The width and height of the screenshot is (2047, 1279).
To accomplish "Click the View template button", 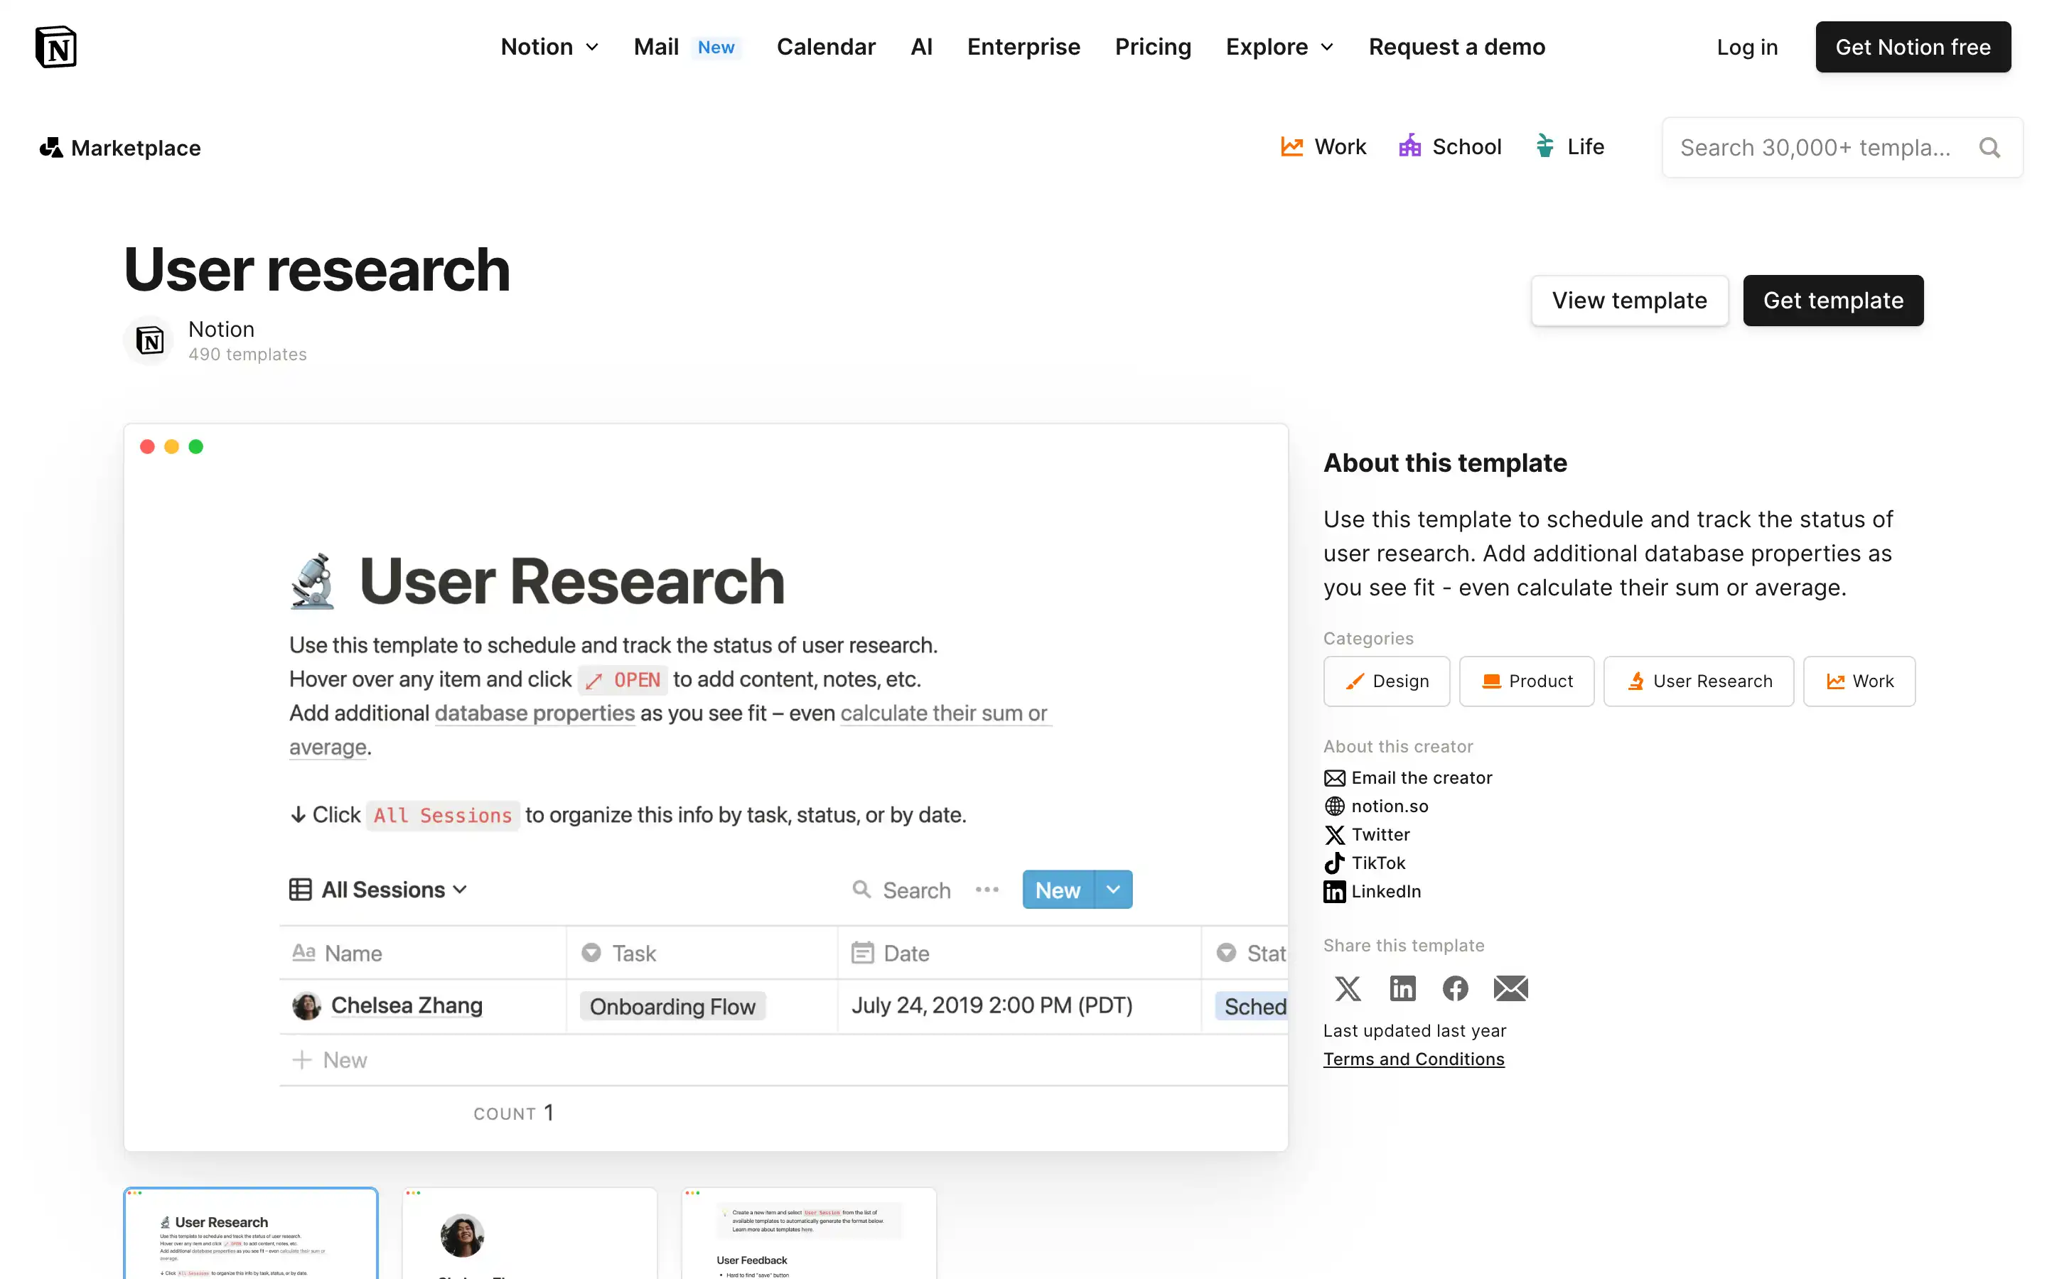I will pyautogui.click(x=1629, y=301).
